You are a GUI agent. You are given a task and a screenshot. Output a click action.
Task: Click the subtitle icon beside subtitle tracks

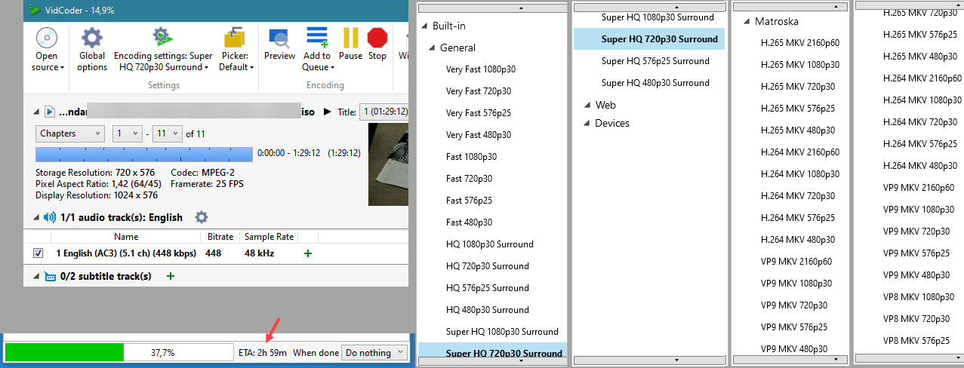tap(51, 277)
